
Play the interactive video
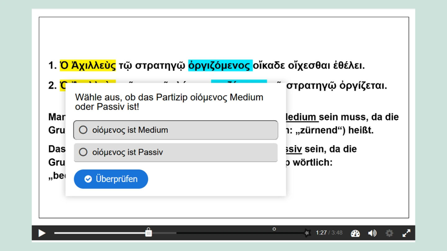pyautogui.click(x=42, y=233)
